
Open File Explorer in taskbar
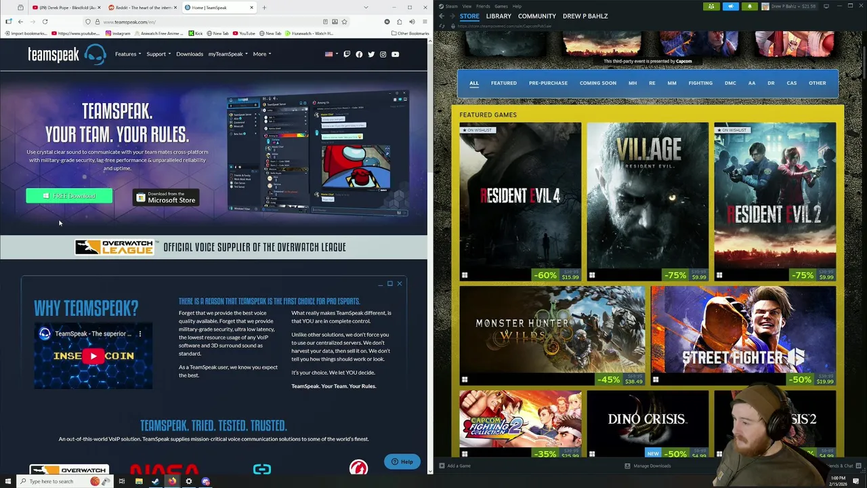139,481
